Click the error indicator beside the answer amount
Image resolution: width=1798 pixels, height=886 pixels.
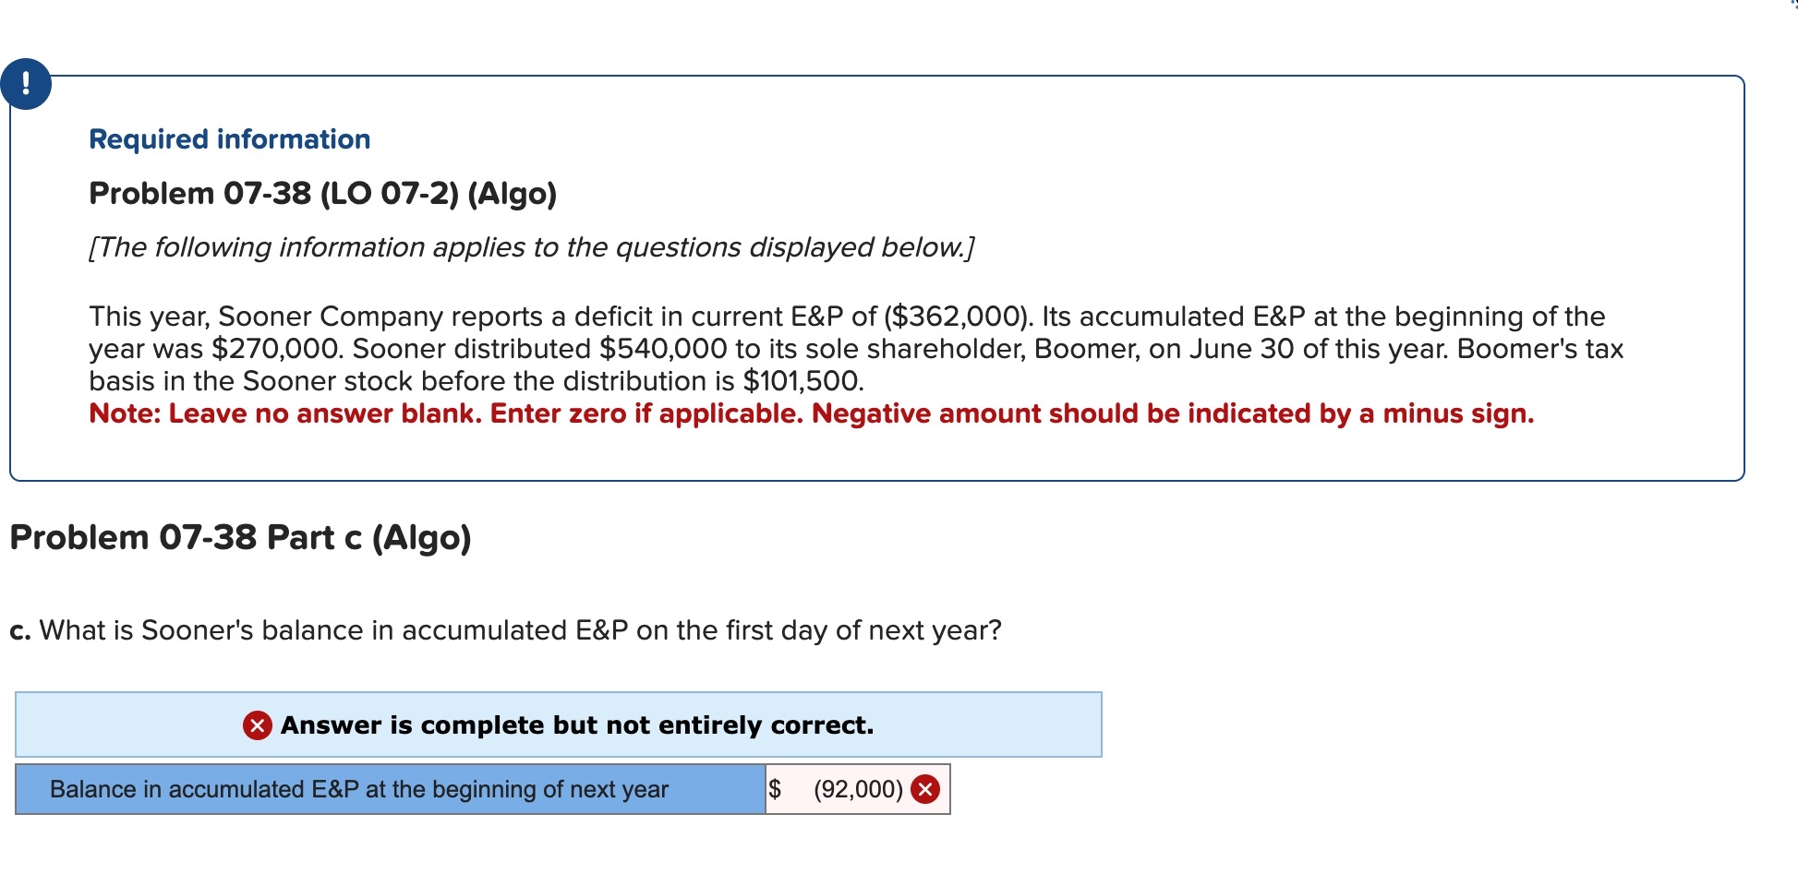coord(926,789)
